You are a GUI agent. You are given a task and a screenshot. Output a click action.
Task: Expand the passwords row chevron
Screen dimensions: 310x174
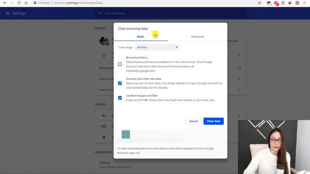239,116
